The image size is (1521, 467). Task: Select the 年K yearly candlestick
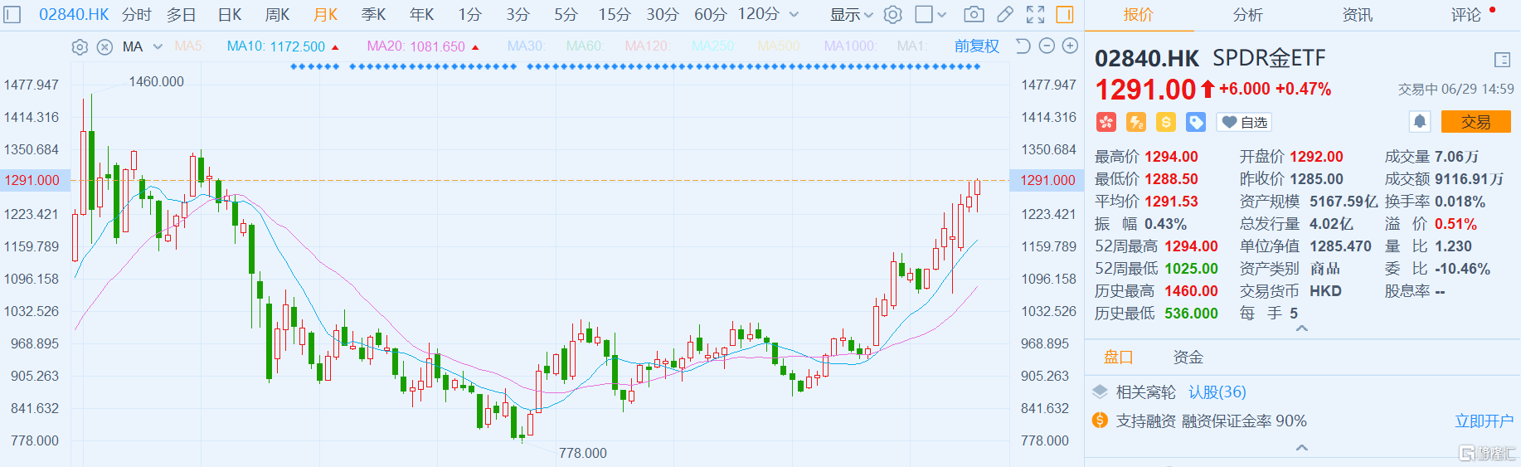(422, 15)
